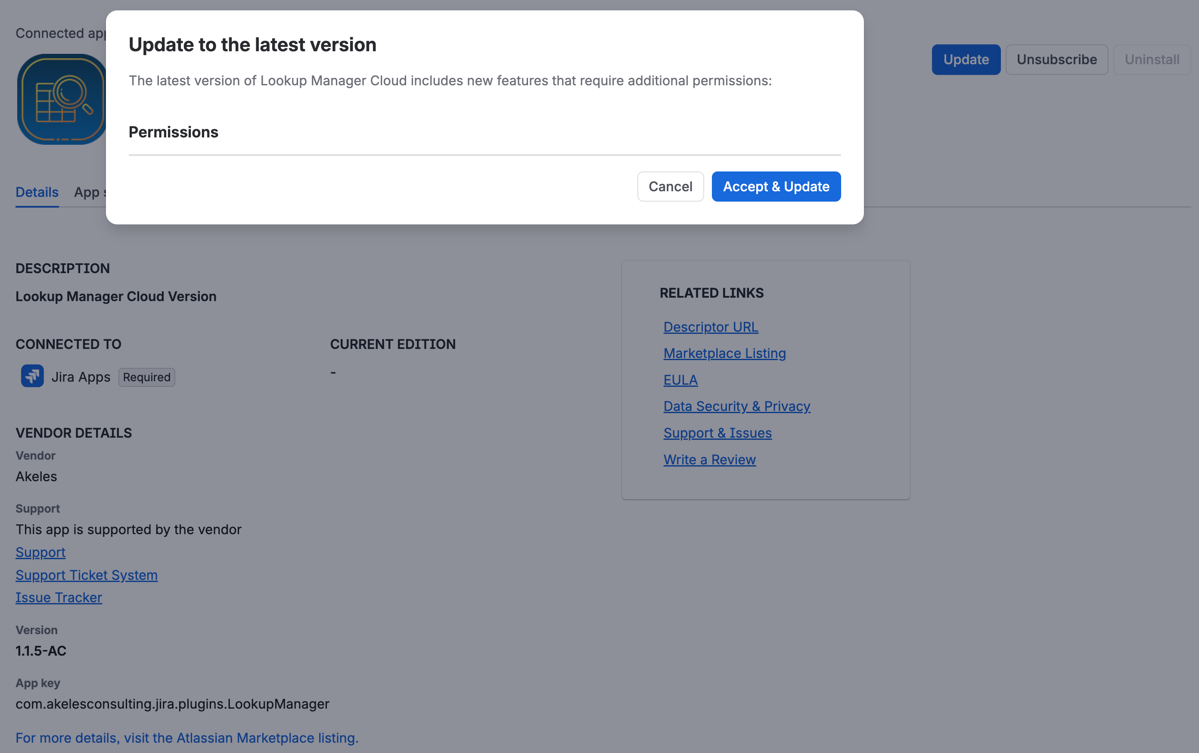Click the Lookup Manager app logo icon
This screenshot has width=1199, height=753.
tap(62, 99)
